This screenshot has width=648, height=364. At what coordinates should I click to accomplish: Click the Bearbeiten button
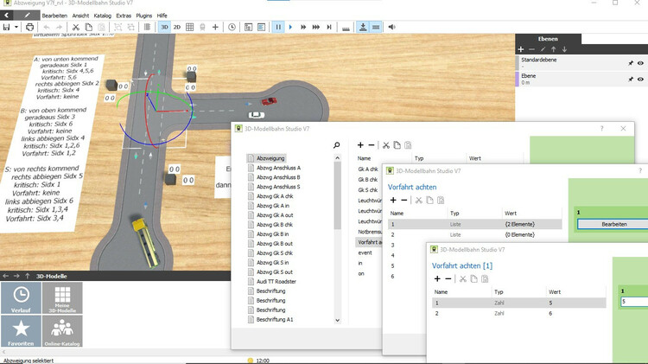(x=613, y=224)
